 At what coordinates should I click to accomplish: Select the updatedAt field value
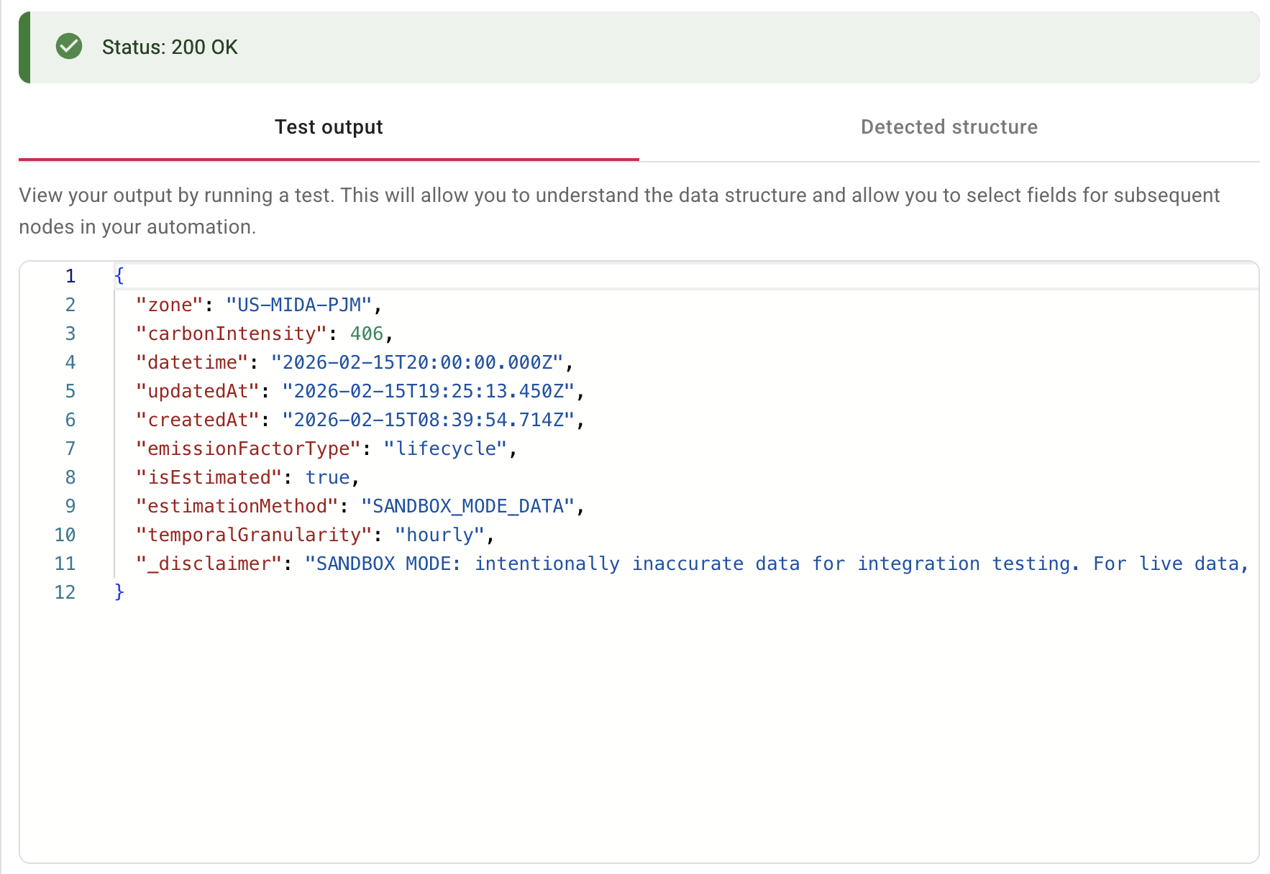(x=431, y=390)
